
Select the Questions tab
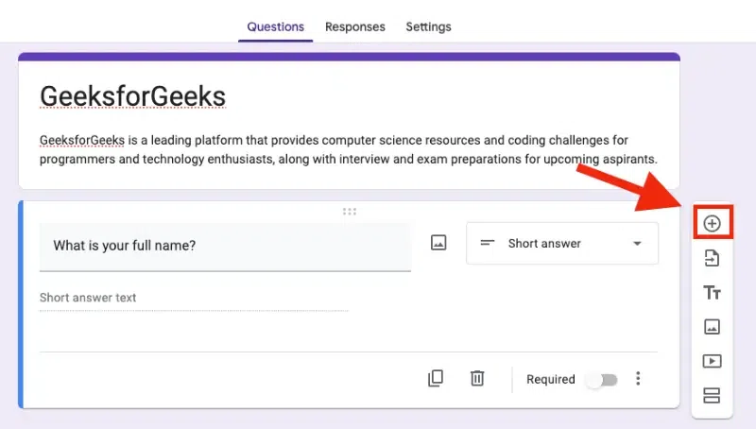pyautogui.click(x=275, y=26)
